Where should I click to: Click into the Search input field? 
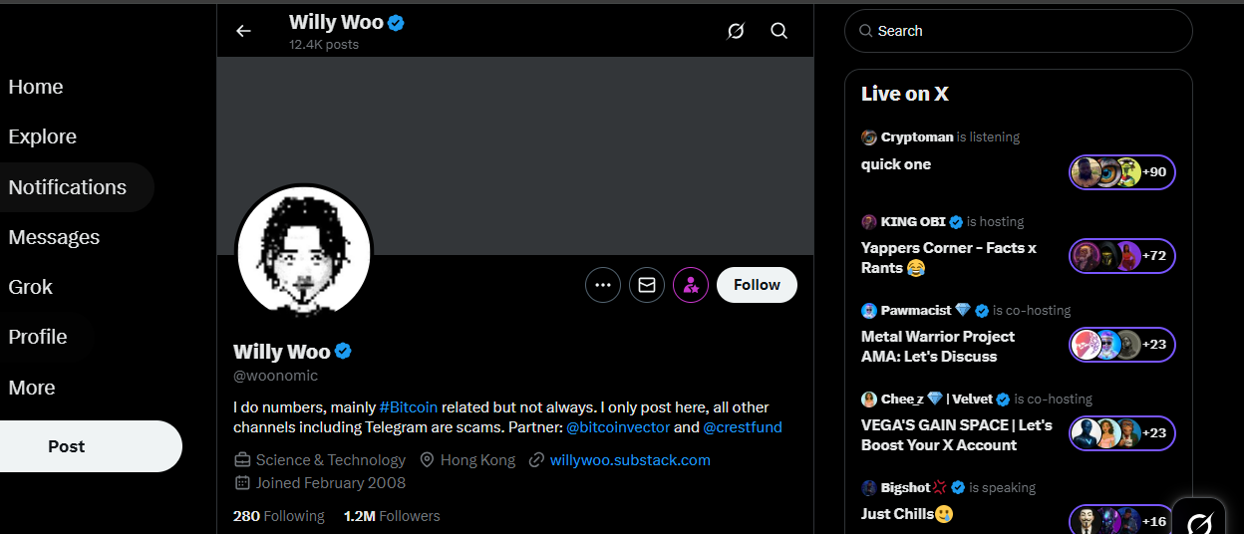1019,31
